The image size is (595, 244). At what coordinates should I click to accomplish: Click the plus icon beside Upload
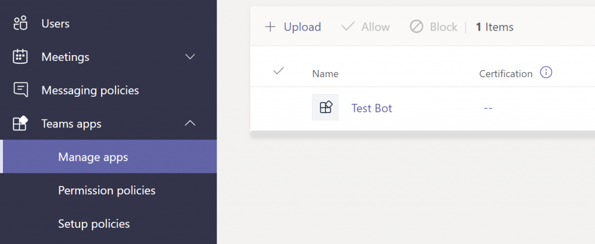tap(270, 27)
